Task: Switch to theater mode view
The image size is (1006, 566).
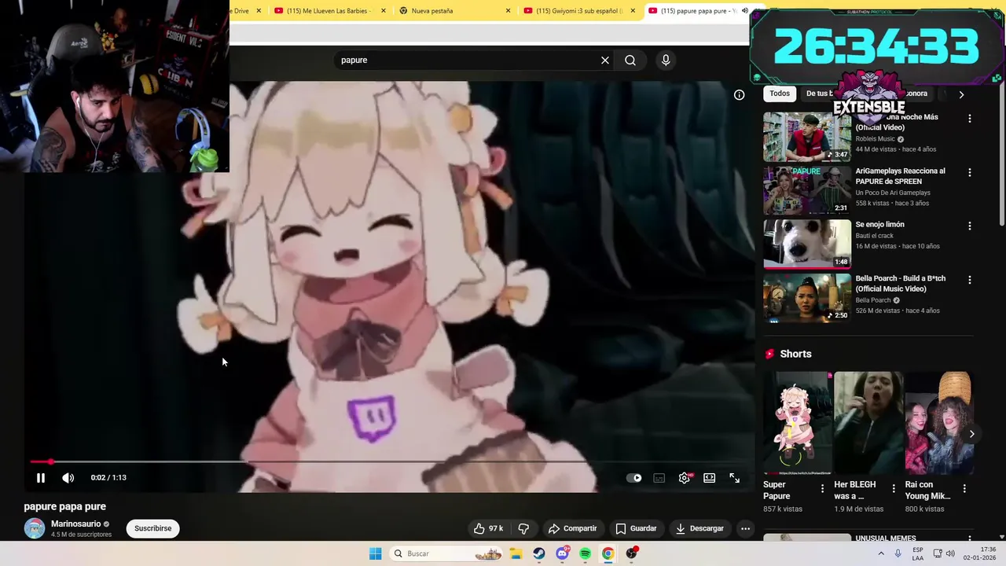Action: [710, 478]
